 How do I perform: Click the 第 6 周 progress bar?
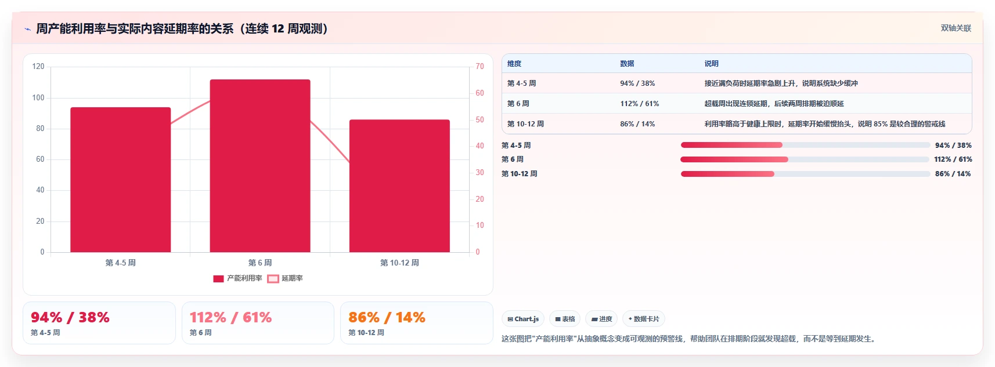coord(805,159)
